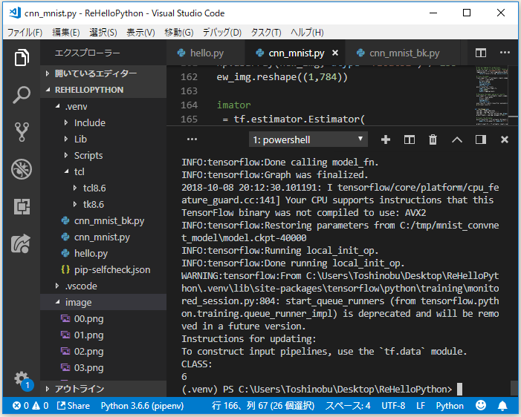This screenshot has width=521, height=417.
Task: Kill the terminal with trash icon
Action: 433,139
